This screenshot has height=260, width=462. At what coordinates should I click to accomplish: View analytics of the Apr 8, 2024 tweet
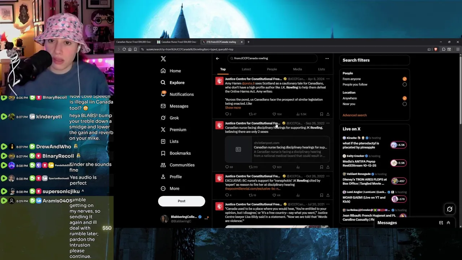pos(298,114)
